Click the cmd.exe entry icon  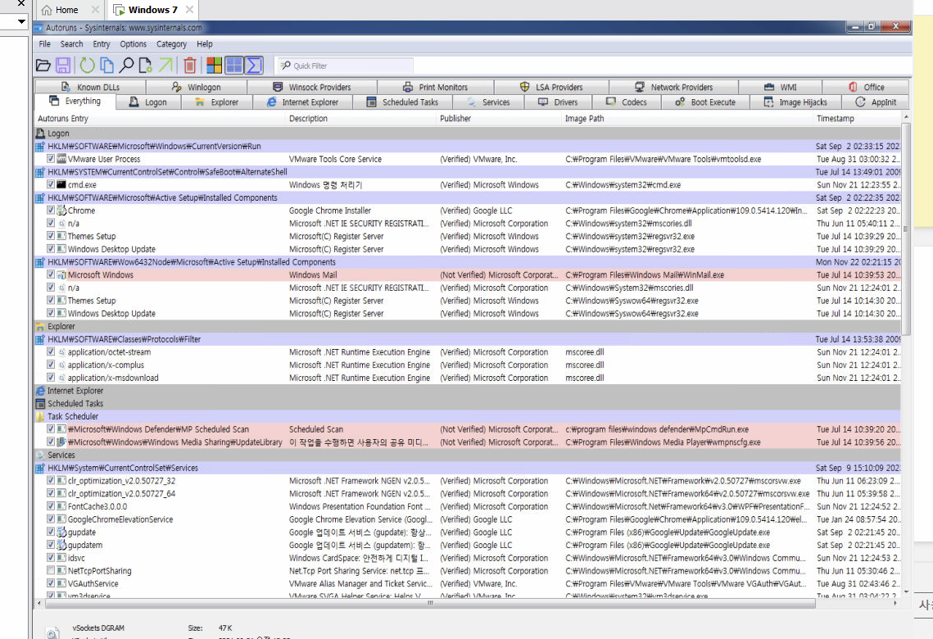point(61,184)
